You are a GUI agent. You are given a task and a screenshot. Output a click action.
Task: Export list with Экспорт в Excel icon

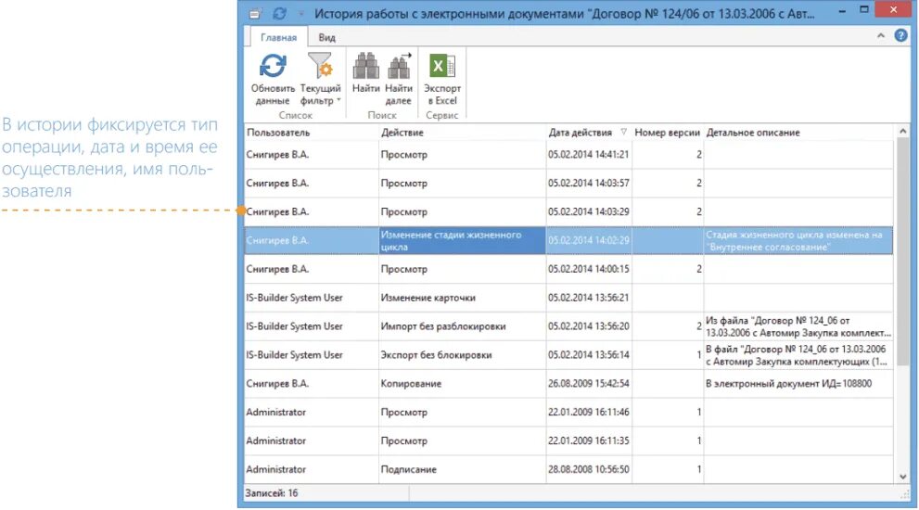coord(442,66)
